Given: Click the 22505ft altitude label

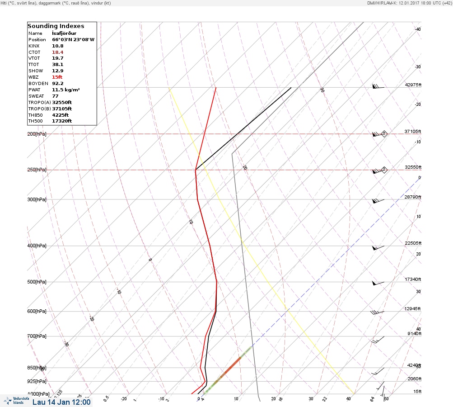Looking at the screenshot, I should (x=413, y=243).
